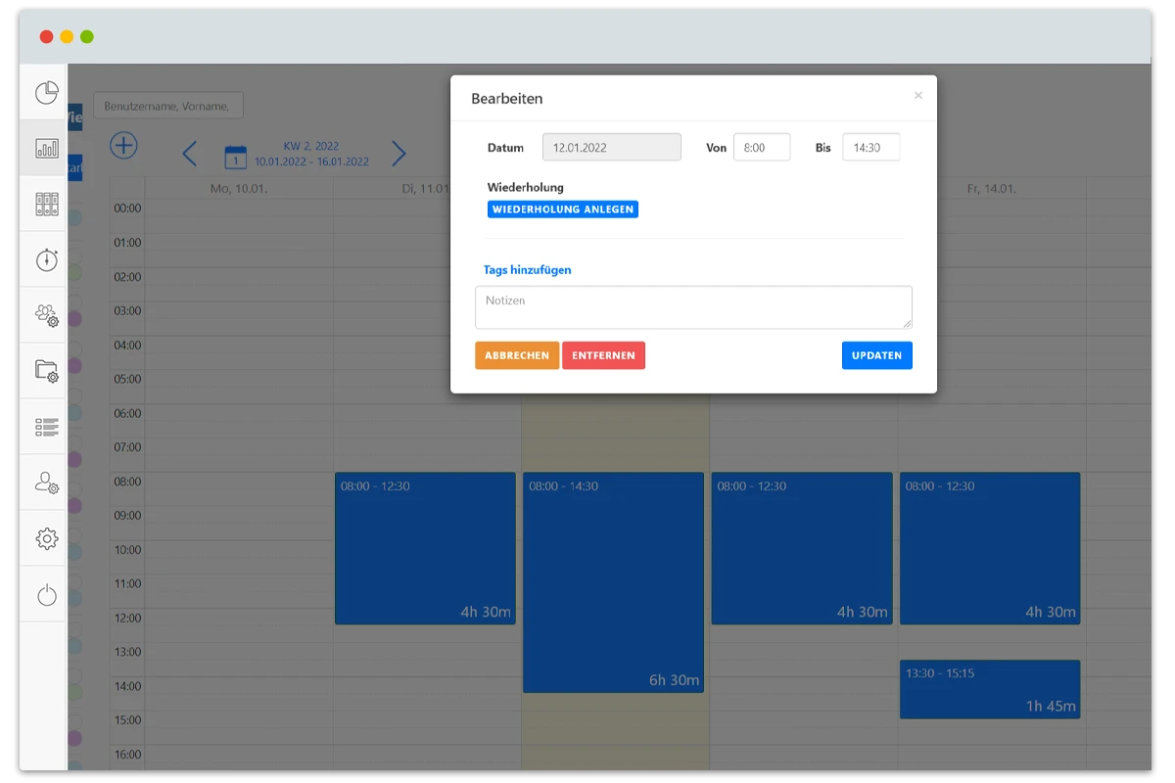The width and height of the screenshot is (1175, 783).
Task: Open the team settings icon with gear
Action: tap(46, 315)
